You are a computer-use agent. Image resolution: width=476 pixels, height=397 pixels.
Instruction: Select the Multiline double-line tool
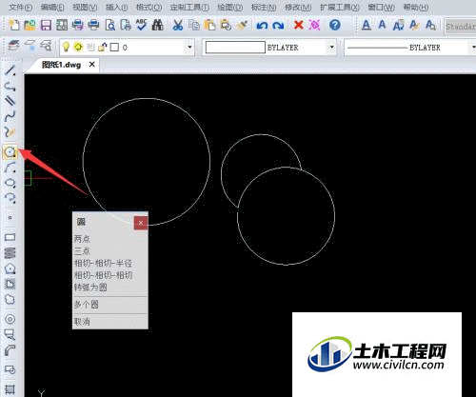point(10,101)
